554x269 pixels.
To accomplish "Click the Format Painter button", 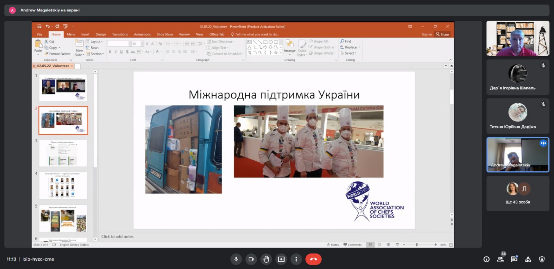I will coord(57,54).
